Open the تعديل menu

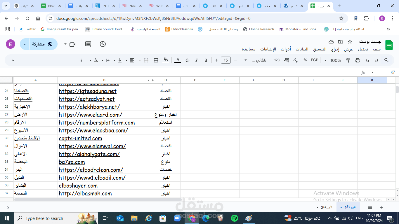(363, 49)
